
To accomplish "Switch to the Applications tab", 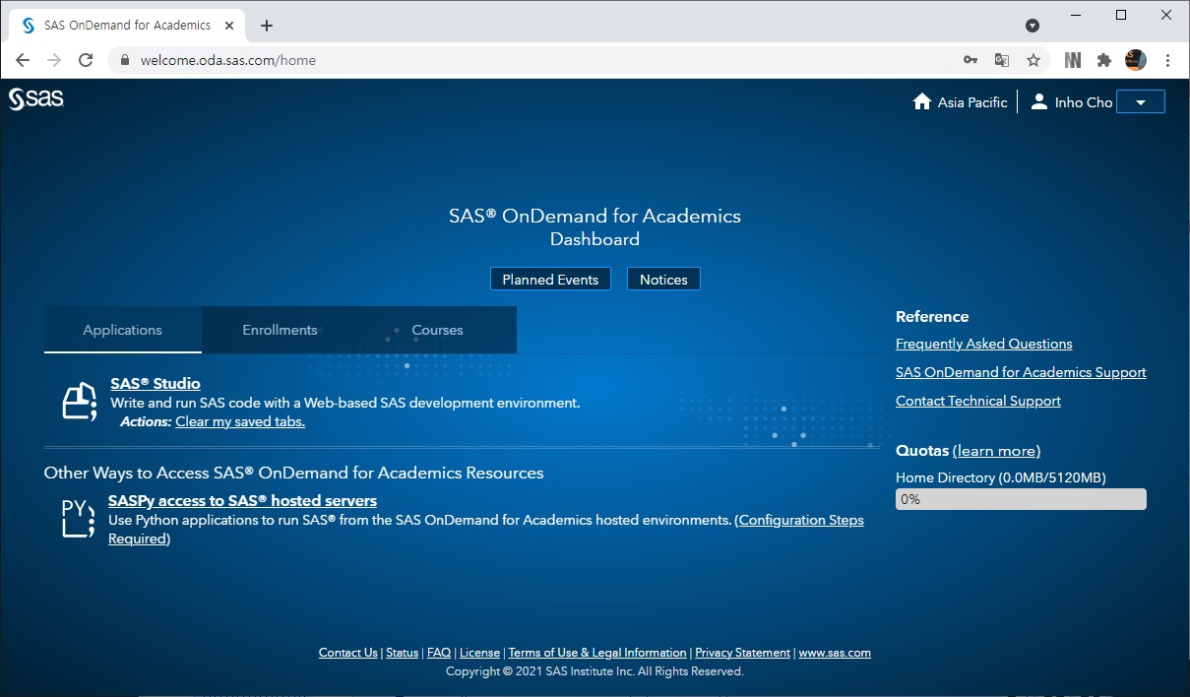I will [x=123, y=330].
